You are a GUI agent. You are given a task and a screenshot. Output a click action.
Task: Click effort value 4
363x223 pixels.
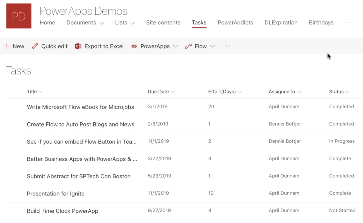(x=210, y=210)
